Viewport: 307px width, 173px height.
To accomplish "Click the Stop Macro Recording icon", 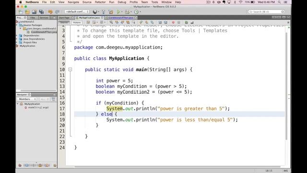I will [179, 23].
